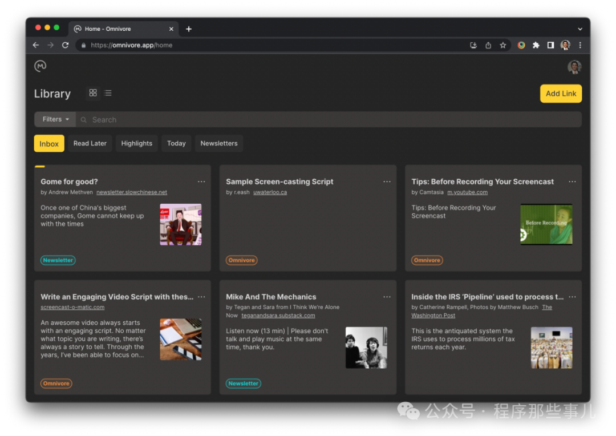Open the Inside the IRS 'Pipeline' title
The width and height of the screenshot is (616, 436).
click(488, 297)
